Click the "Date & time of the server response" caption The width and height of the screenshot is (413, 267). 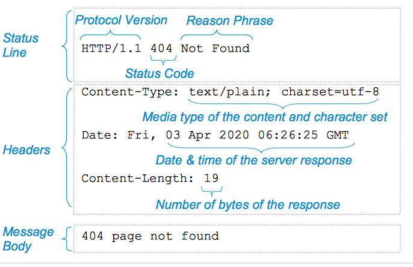coord(253,161)
